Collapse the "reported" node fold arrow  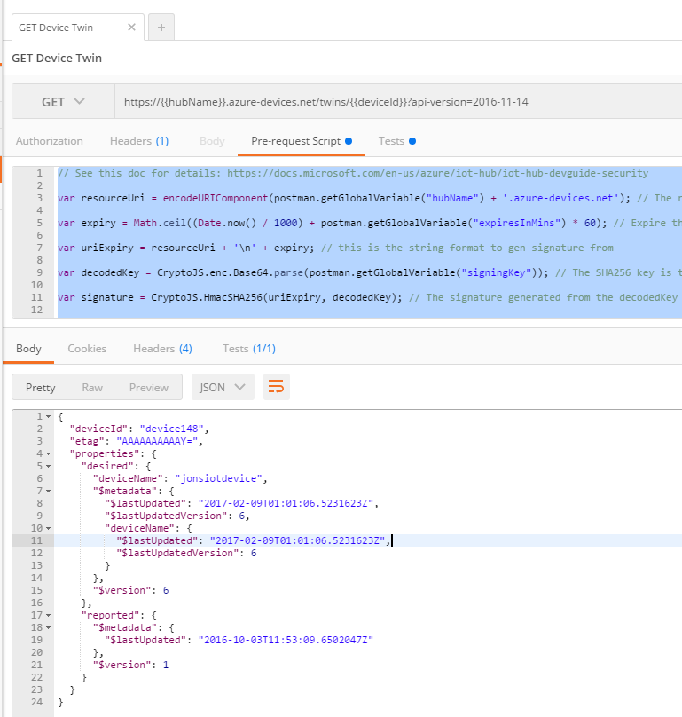(48, 614)
